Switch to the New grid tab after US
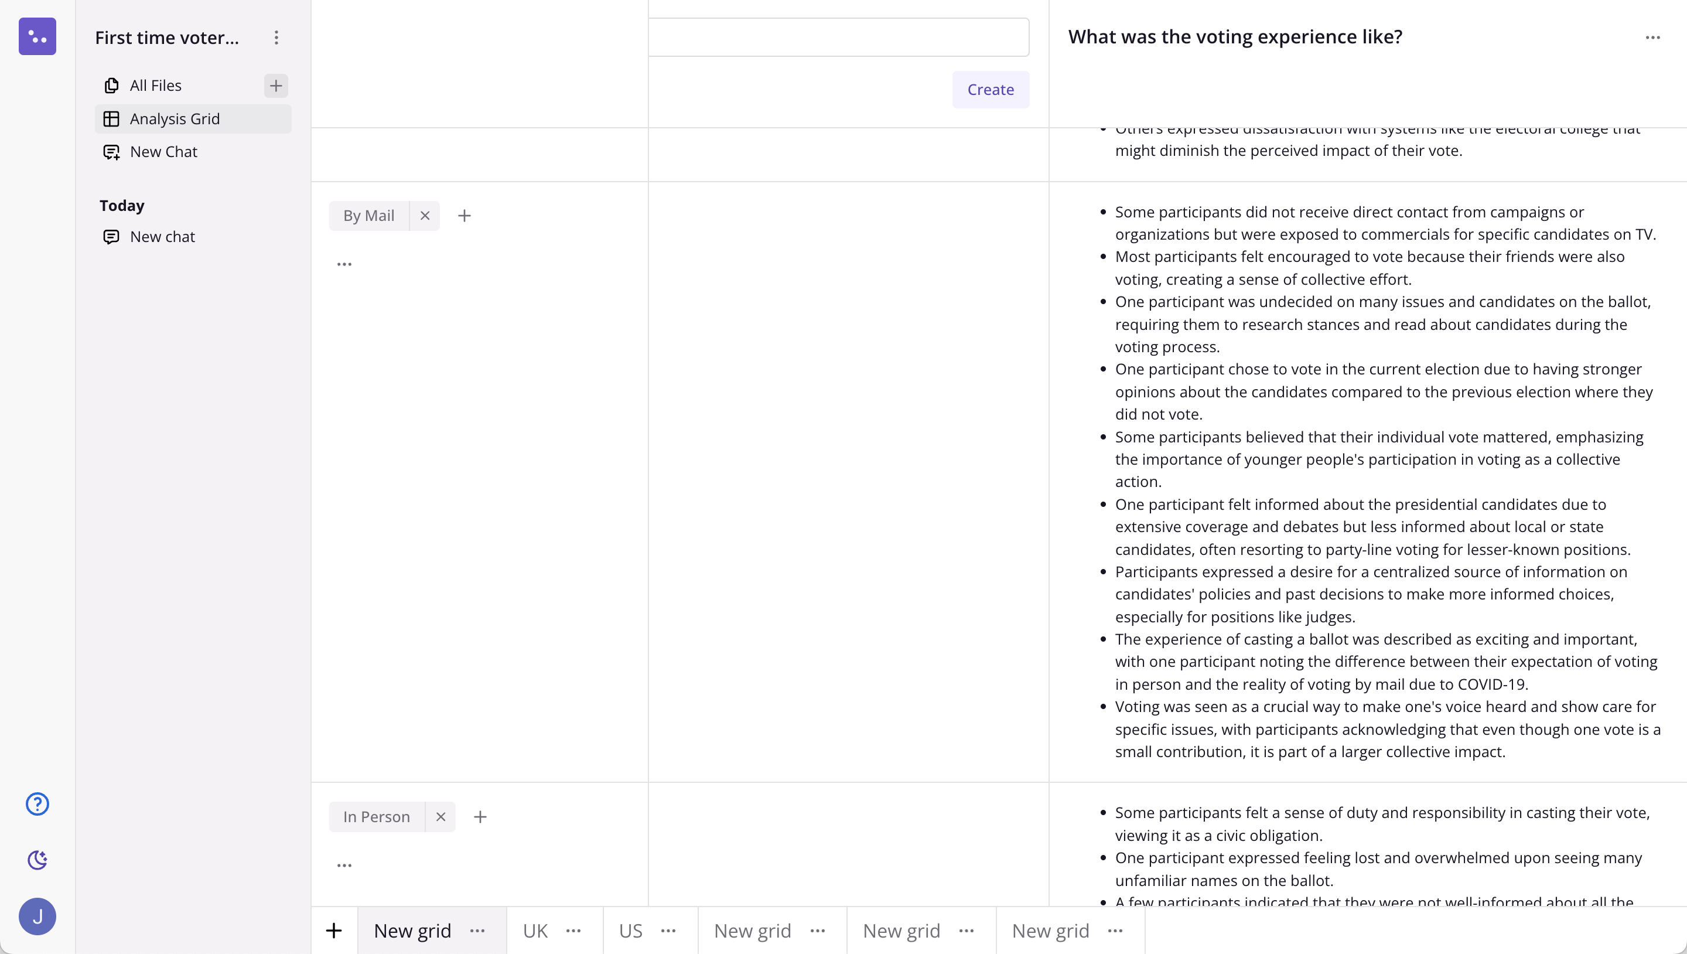1687x954 pixels. point(753,931)
